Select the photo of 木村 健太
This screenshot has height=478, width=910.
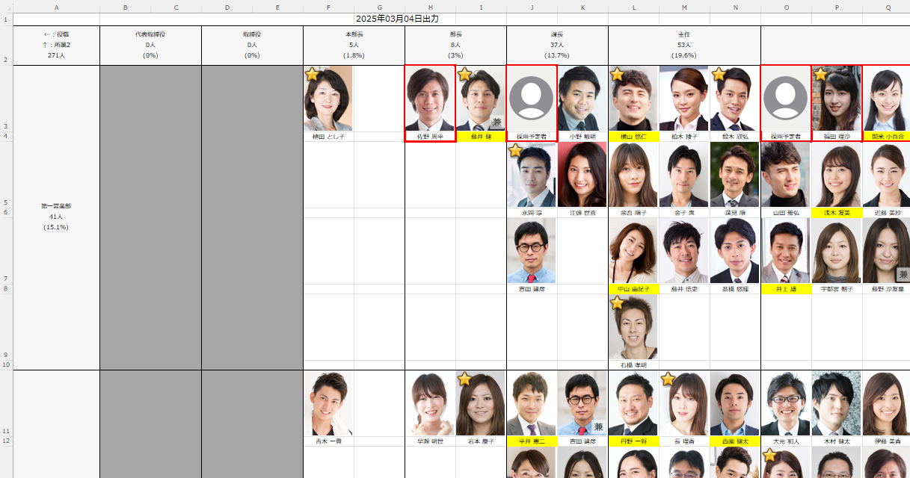(x=837, y=403)
